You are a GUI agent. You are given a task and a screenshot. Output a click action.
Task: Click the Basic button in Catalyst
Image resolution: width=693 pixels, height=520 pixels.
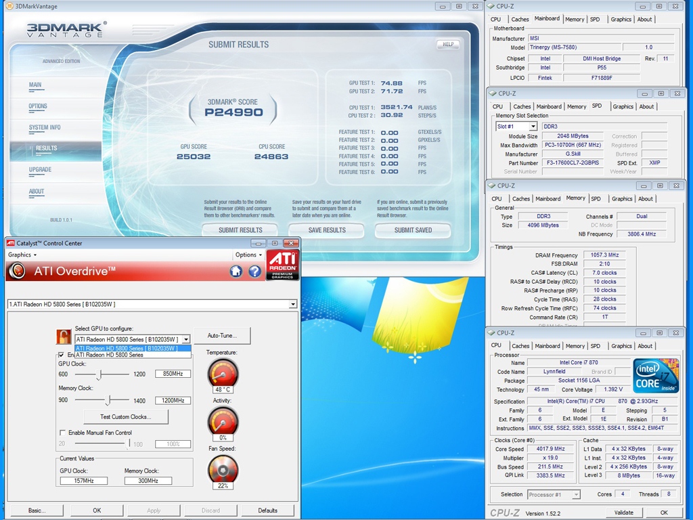(37, 511)
